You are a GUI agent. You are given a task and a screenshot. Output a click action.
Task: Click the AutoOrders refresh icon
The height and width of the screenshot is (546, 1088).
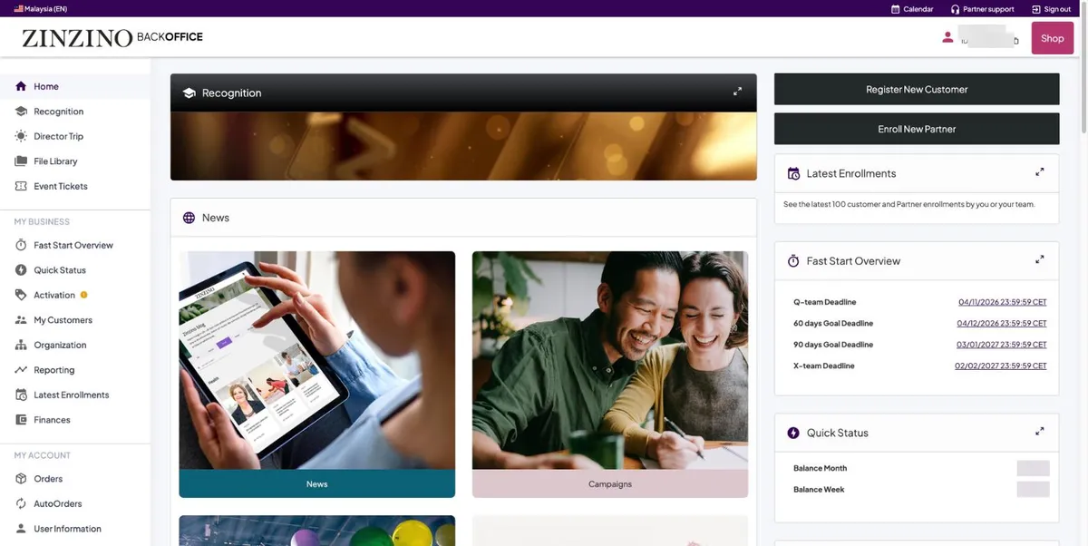click(21, 503)
